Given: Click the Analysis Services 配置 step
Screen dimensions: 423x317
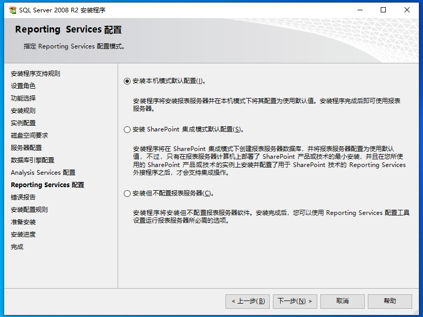Looking at the screenshot, I should (43, 173).
